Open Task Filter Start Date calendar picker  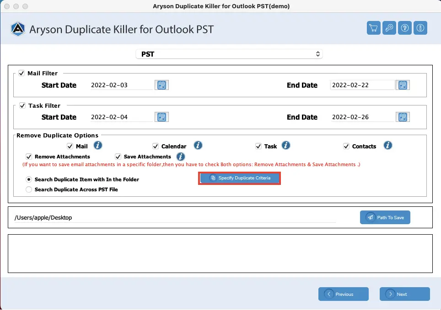pyautogui.click(x=162, y=117)
